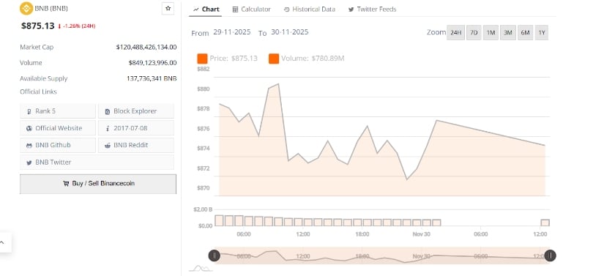Open the Block Explorer link
Viewport: 604px width, 276px height.
pos(136,111)
